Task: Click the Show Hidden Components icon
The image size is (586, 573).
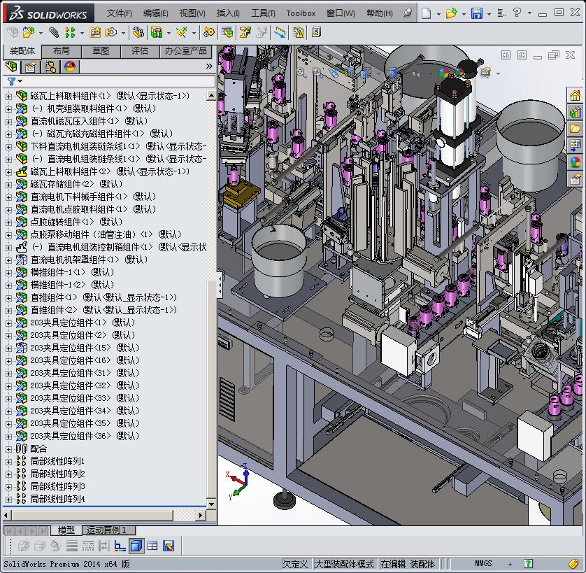Action: point(138,33)
